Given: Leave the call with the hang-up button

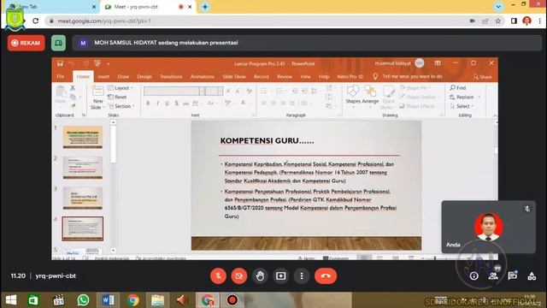Looking at the screenshot, I should pos(326,275).
